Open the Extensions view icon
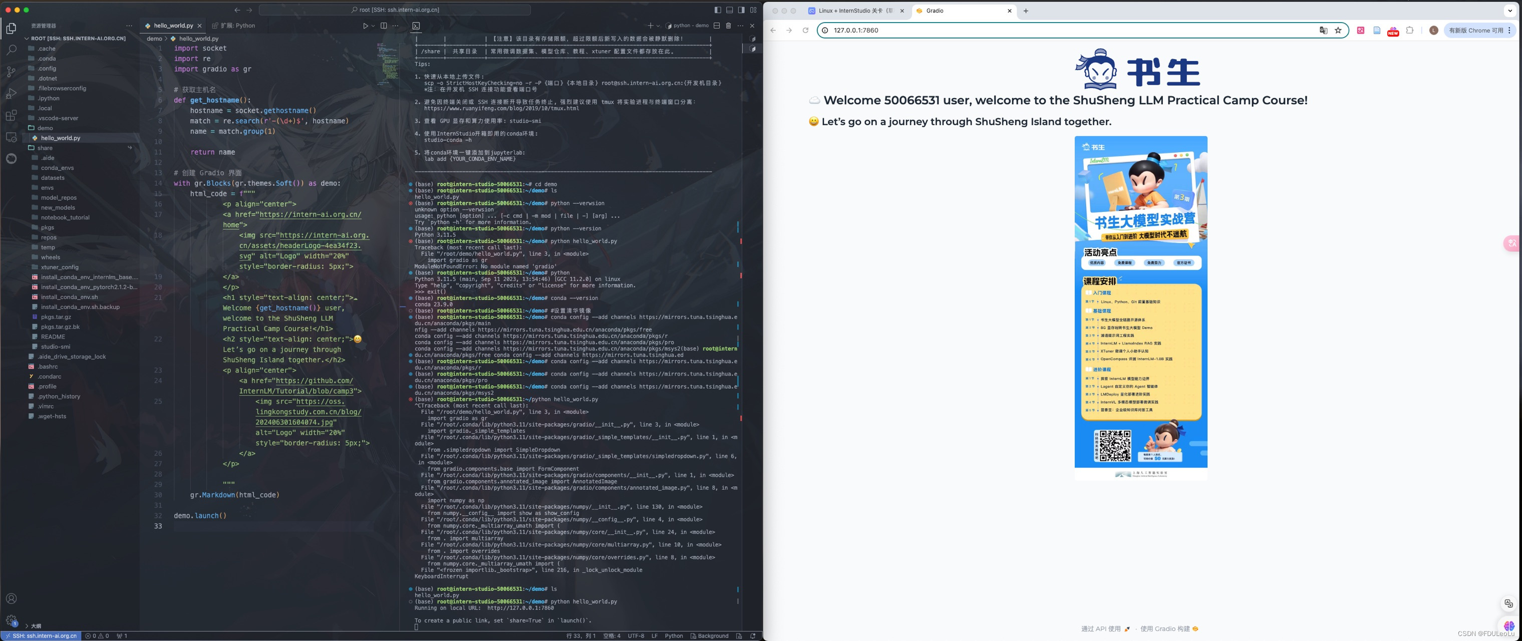 [11, 115]
